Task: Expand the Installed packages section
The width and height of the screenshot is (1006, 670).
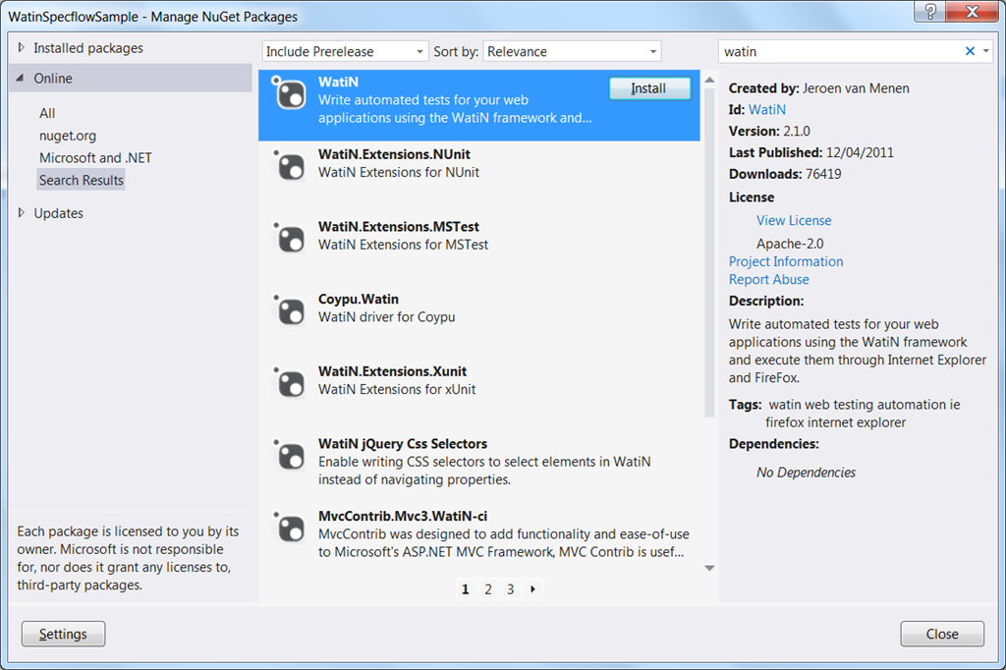Action: pos(22,48)
